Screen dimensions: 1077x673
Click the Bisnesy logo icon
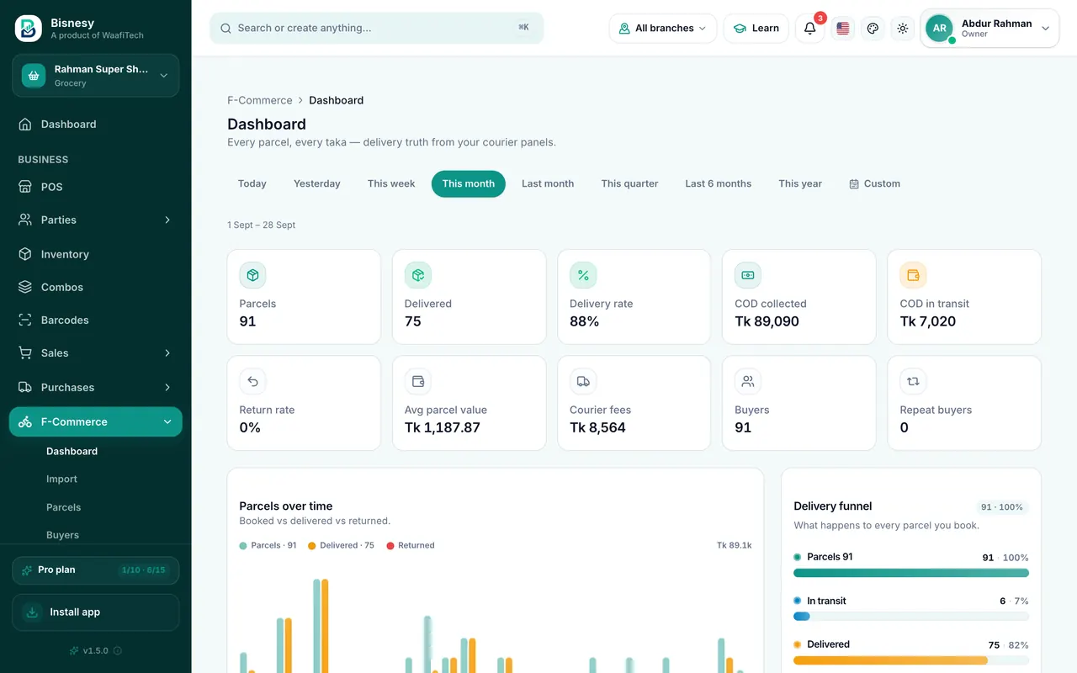pyautogui.click(x=28, y=28)
